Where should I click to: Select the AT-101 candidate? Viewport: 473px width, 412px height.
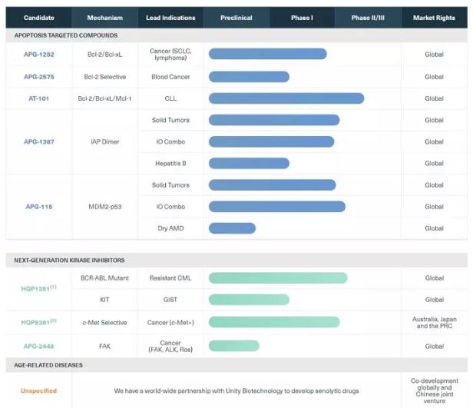tap(38, 98)
